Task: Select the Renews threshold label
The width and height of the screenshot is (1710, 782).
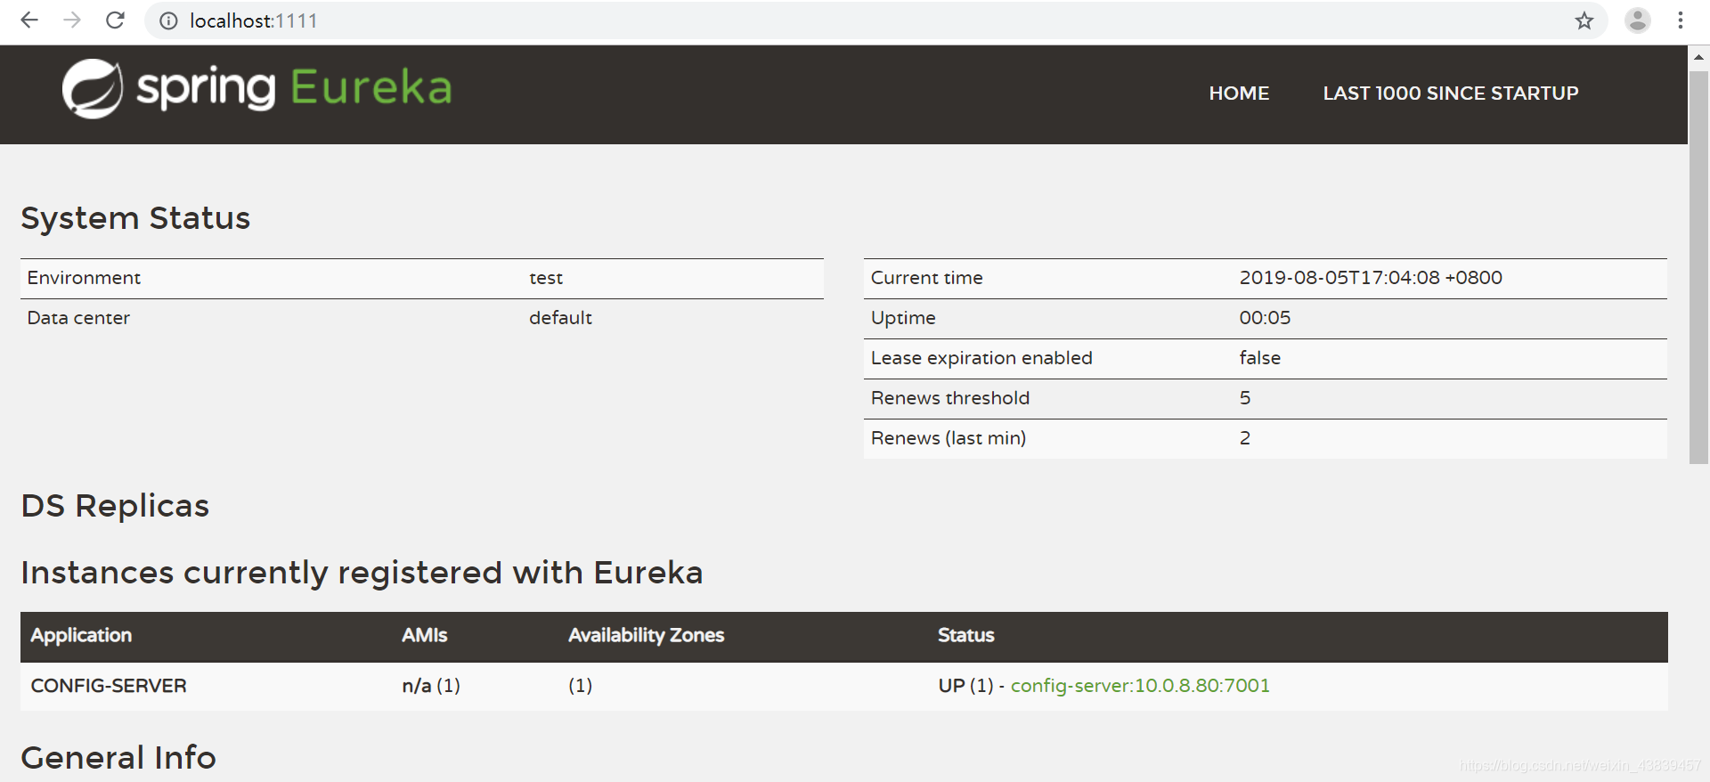Action: point(949,398)
